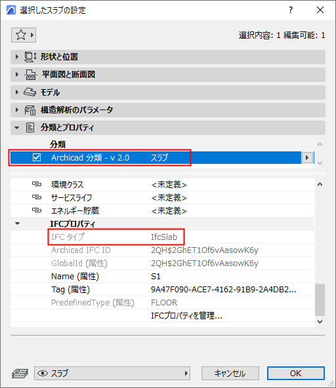
Task: Click the Tag (属性) value 9A47F090-ACE7...
Action: coord(224,290)
